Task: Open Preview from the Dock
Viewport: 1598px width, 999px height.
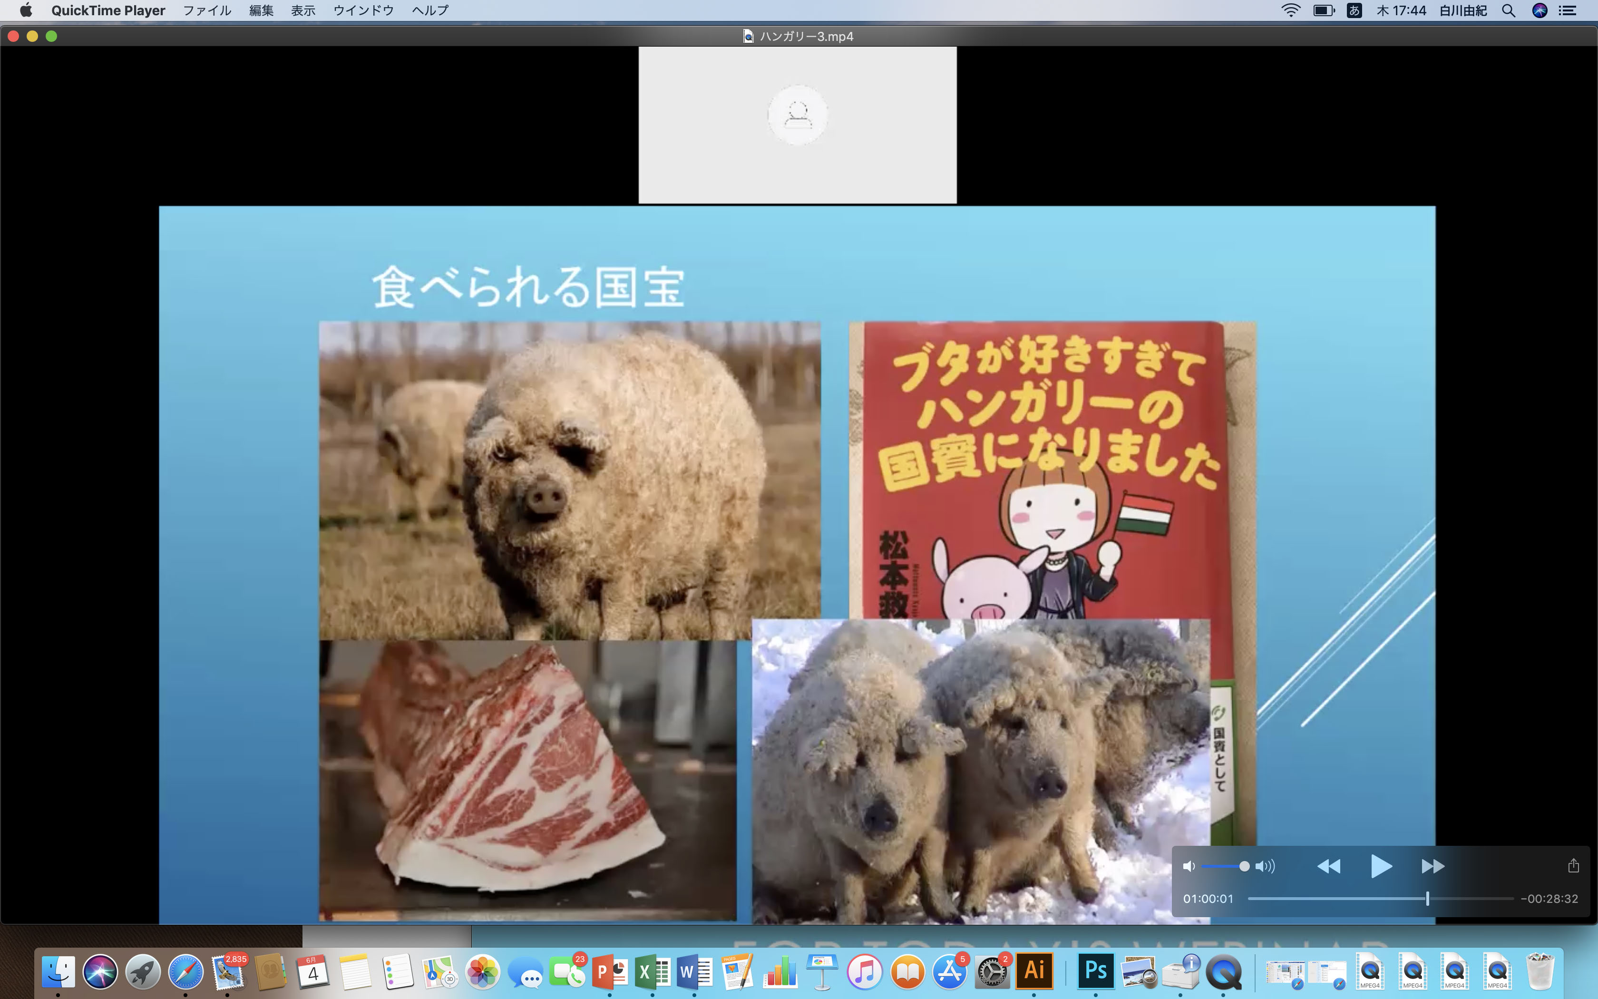Action: click(x=1139, y=971)
